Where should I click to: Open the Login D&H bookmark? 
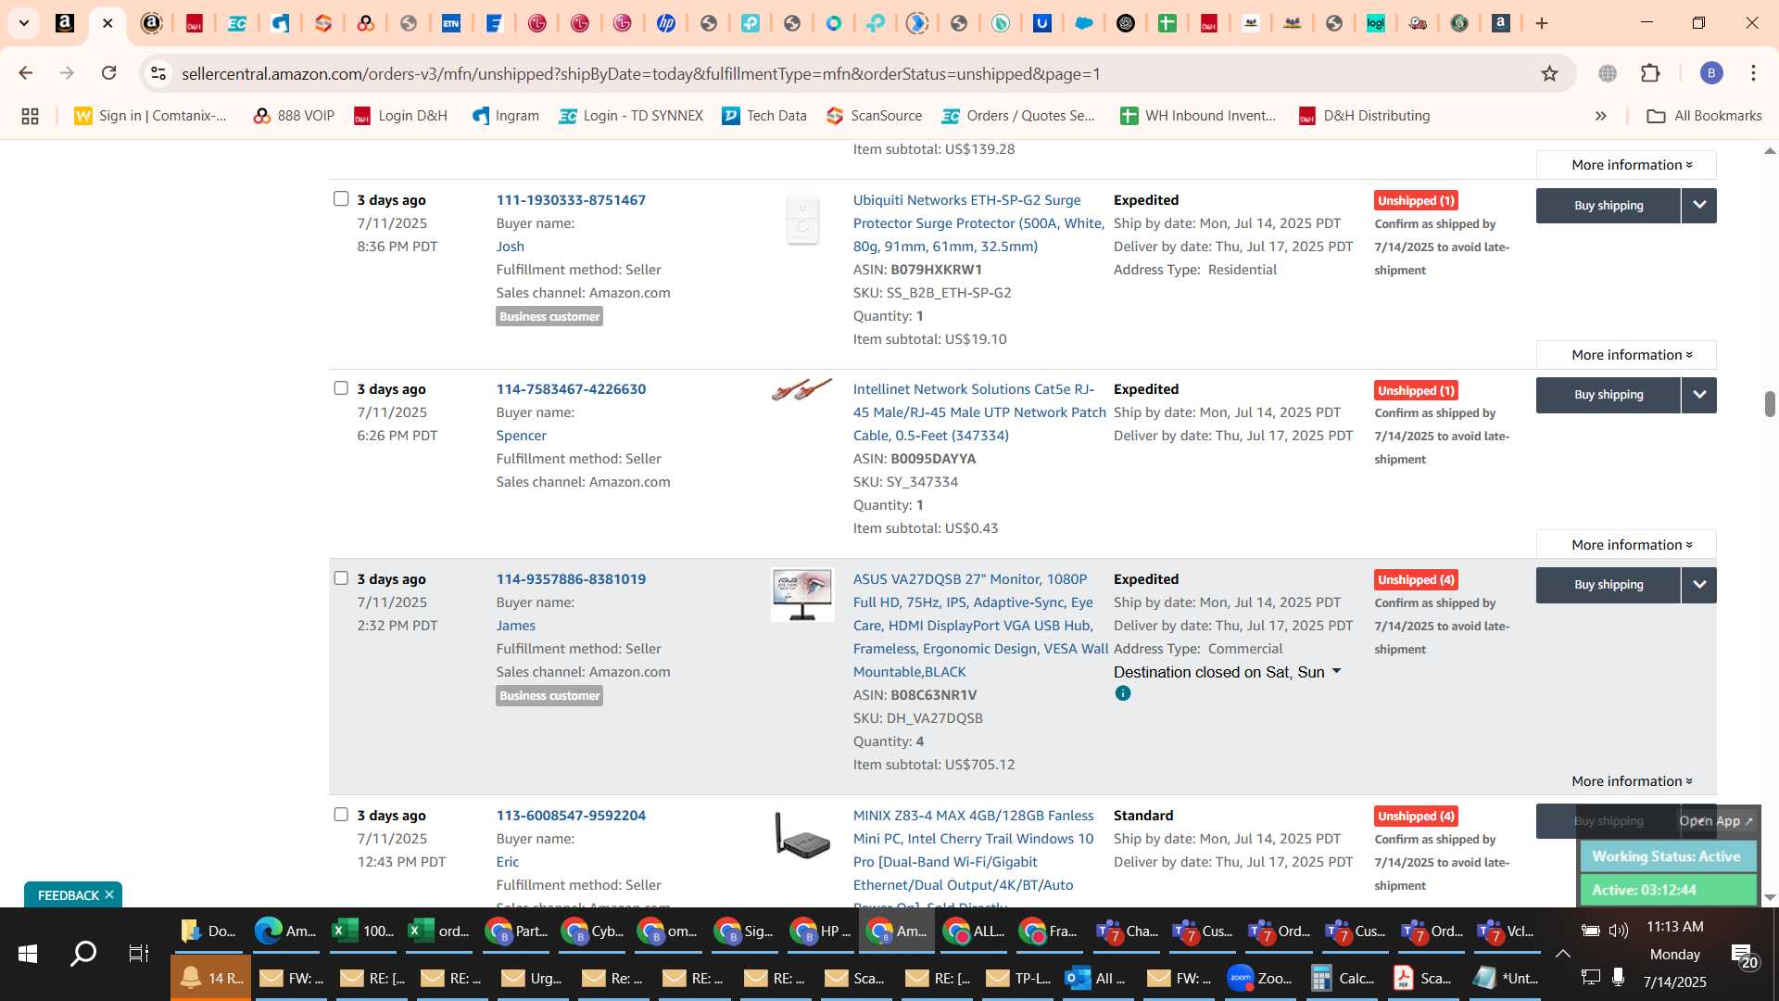pos(400,116)
